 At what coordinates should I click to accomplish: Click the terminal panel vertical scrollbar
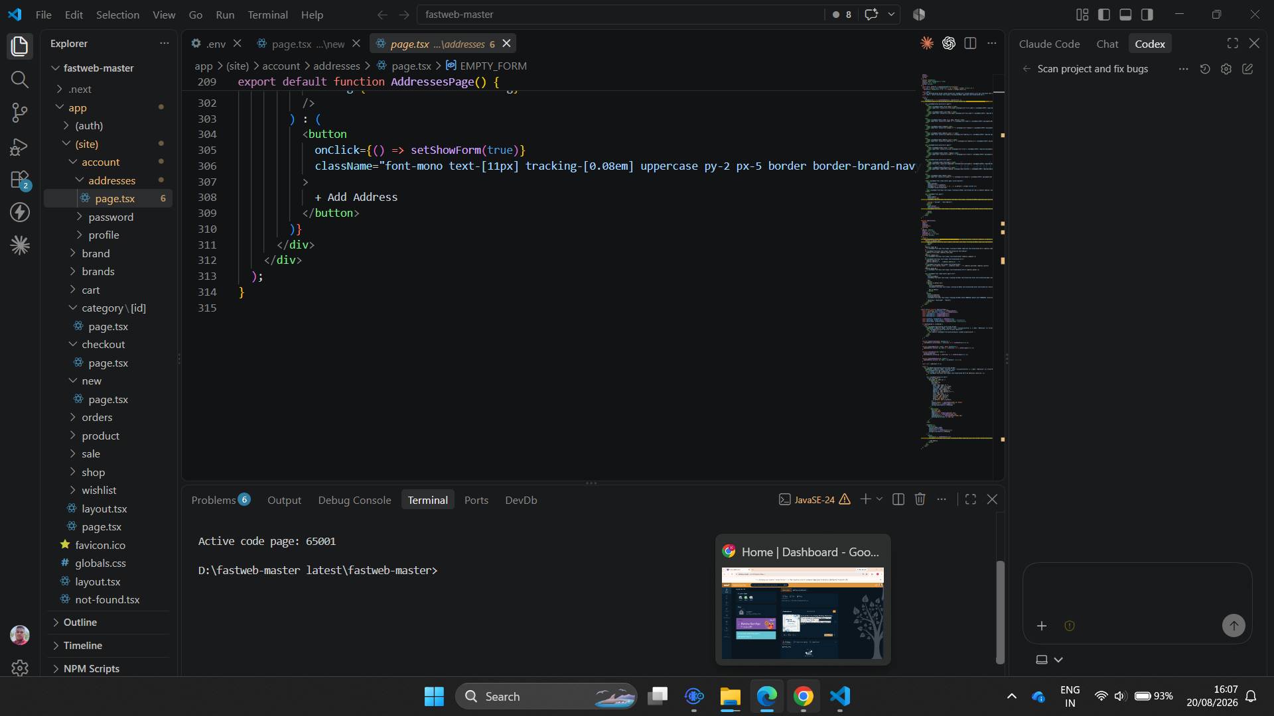point(1000,612)
